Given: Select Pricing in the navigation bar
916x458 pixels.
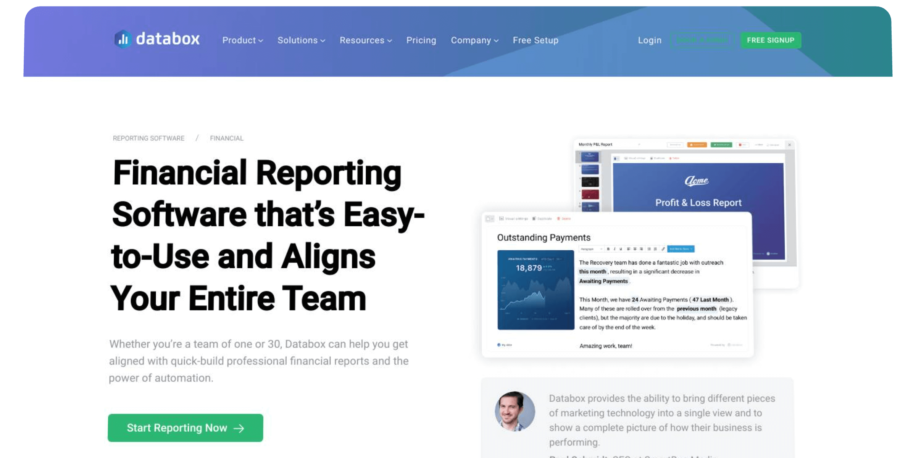Looking at the screenshot, I should [x=421, y=40].
